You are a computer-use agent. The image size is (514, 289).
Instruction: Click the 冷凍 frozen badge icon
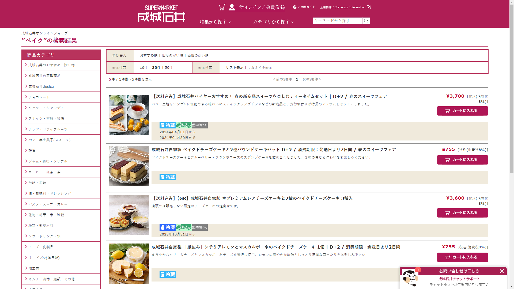point(168,227)
